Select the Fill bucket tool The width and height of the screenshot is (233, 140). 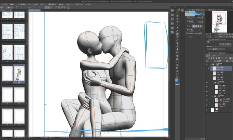[x=177, y=56]
